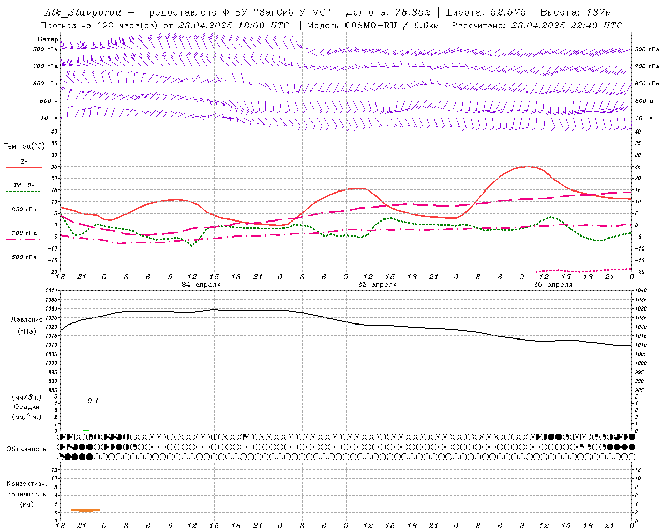This screenshot has height=530, width=662.
Task: Click the 'Конвективн.' convective cloud label
Action: point(27,484)
